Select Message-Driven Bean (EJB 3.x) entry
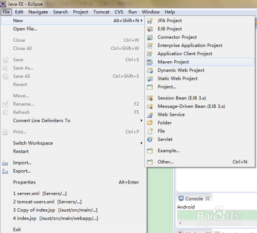257x233 pixels. [200, 106]
